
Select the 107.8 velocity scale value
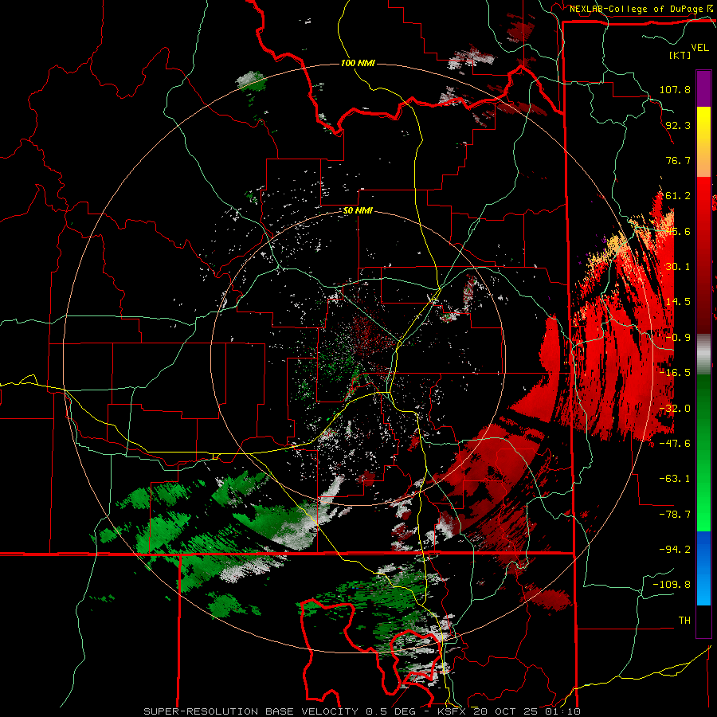tap(675, 89)
